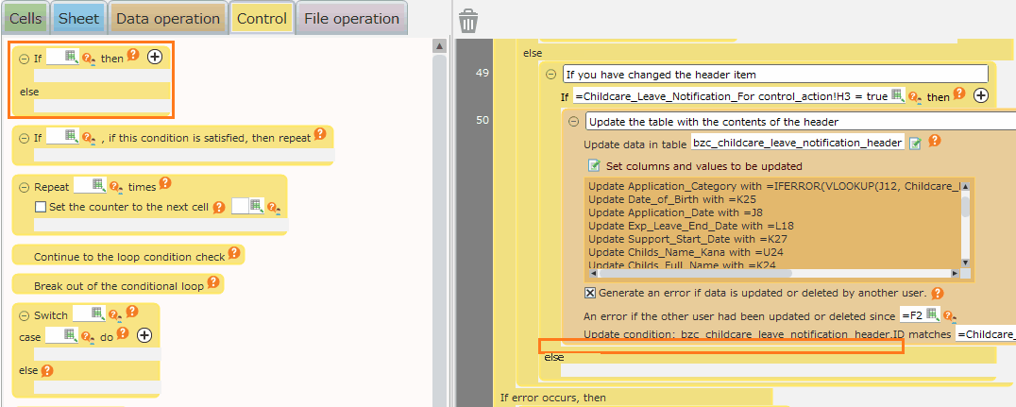Collapse the Switch block in the palette
This screenshot has height=407, width=1016.
pyautogui.click(x=25, y=315)
